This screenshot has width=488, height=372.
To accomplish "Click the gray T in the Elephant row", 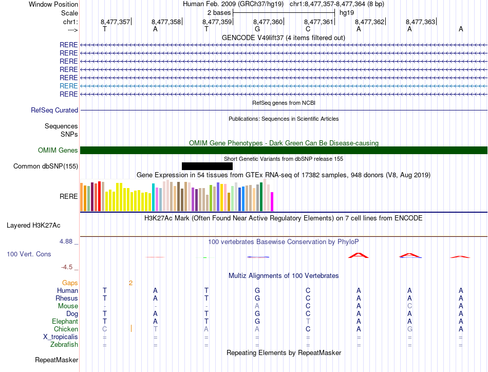I will click(308, 321).
